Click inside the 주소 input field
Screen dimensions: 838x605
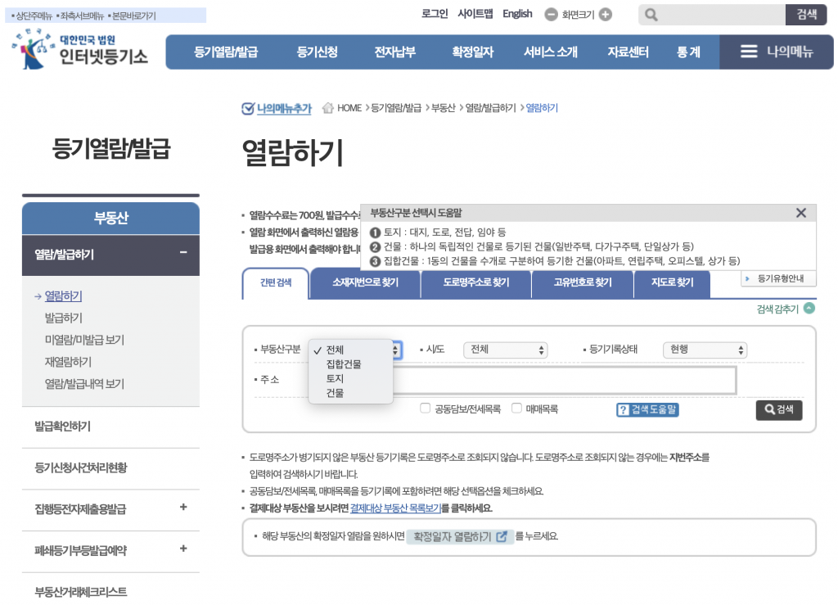(x=565, y=381)
